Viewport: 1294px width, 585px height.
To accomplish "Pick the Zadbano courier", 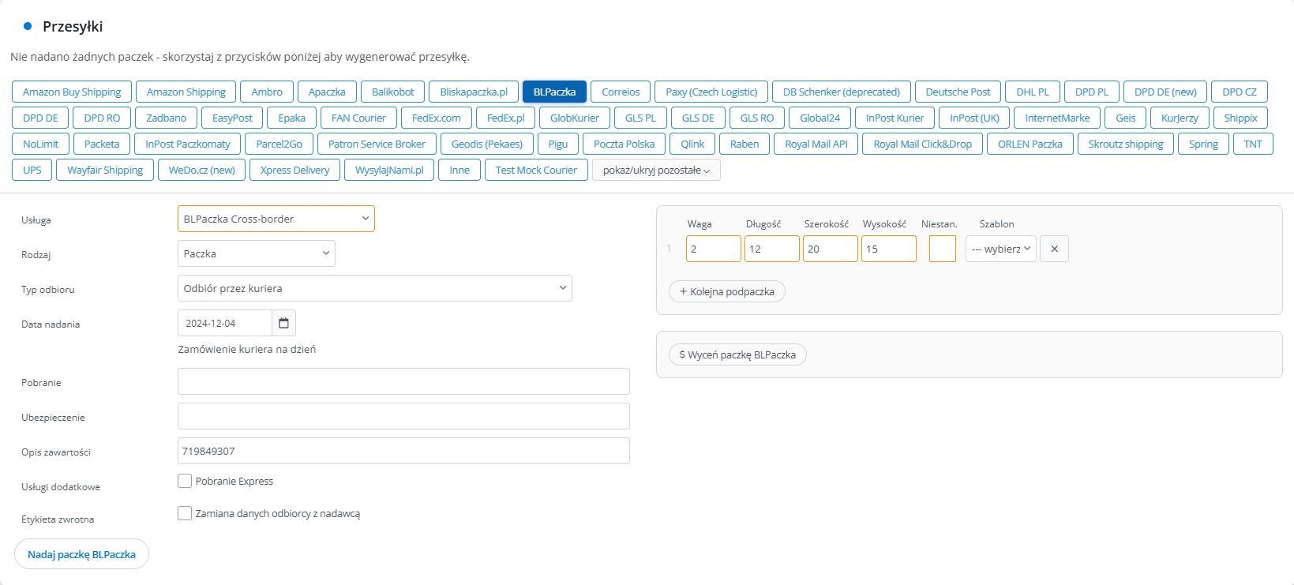I will pos(167,118).
